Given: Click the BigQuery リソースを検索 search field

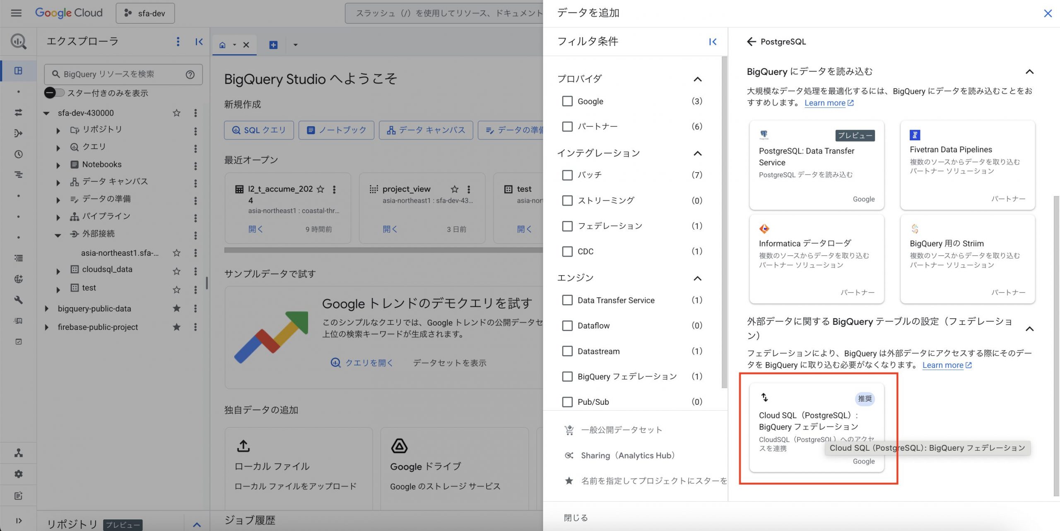Looking at the screenshot, I should (x=123, y=74).
